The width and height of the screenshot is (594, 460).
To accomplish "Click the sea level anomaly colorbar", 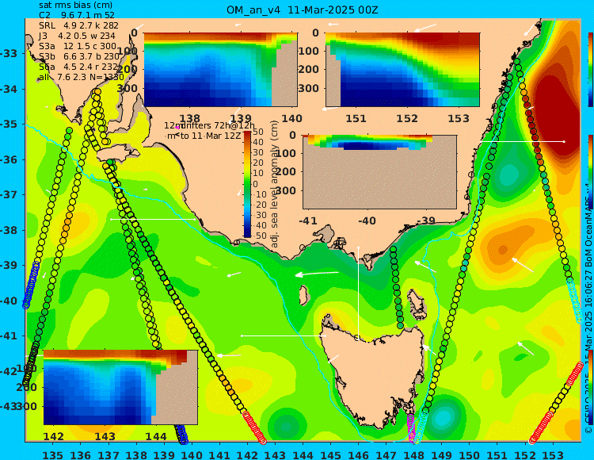I will pyautogui.click(x=247, y=184).
